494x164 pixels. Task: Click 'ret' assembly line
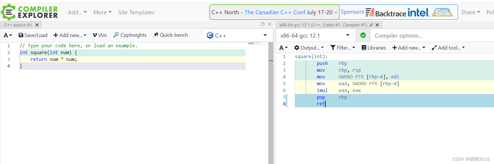(321, 104)
